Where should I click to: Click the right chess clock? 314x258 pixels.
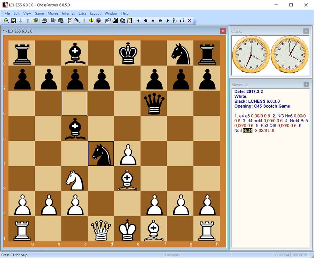point(289,55)
